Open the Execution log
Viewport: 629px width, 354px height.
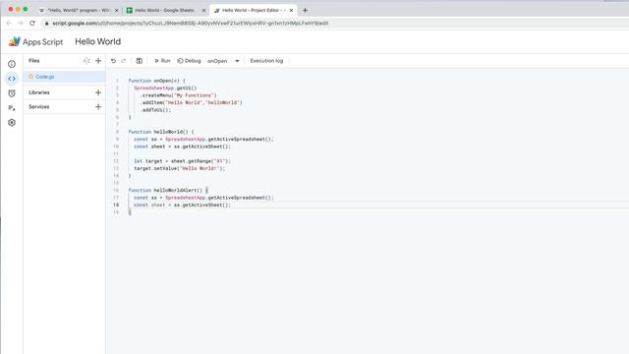click(266, 61)
